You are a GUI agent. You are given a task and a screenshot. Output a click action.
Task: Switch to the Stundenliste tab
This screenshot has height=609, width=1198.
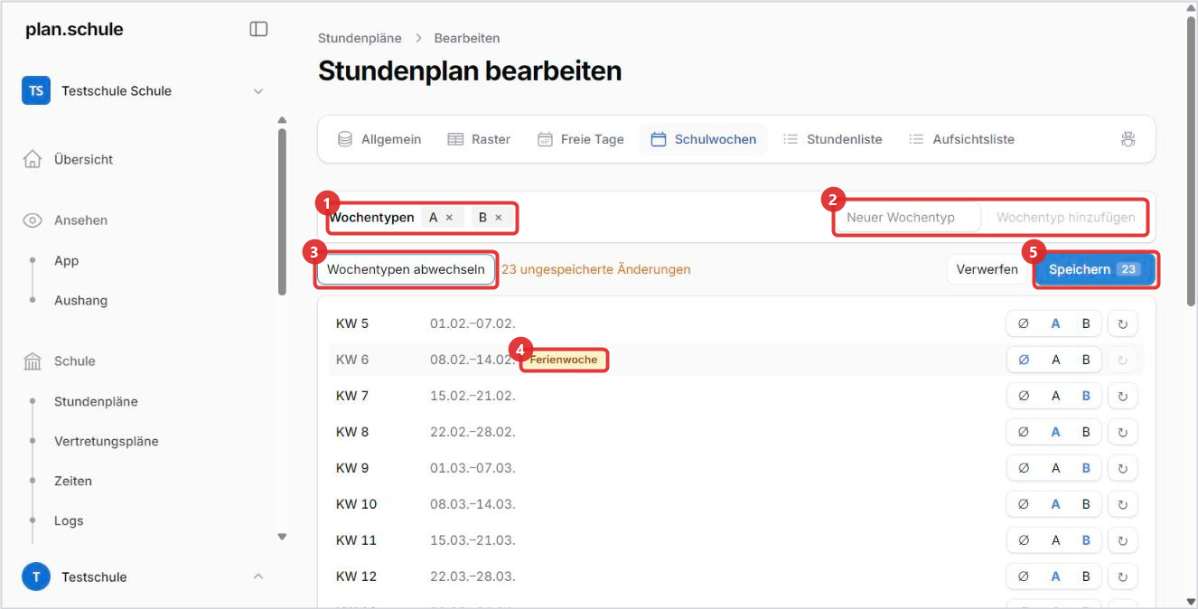tap(832, 139)
